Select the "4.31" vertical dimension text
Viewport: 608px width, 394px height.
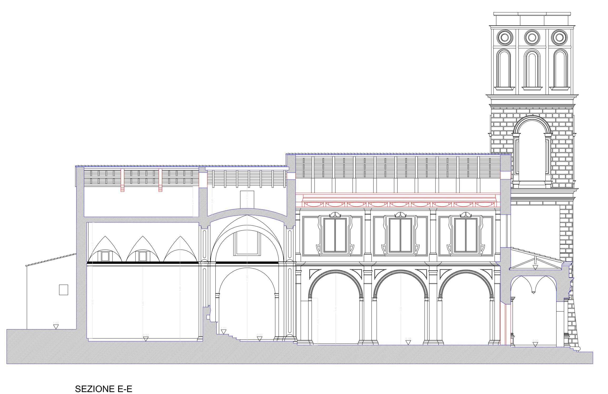click(x=318, y=321)
